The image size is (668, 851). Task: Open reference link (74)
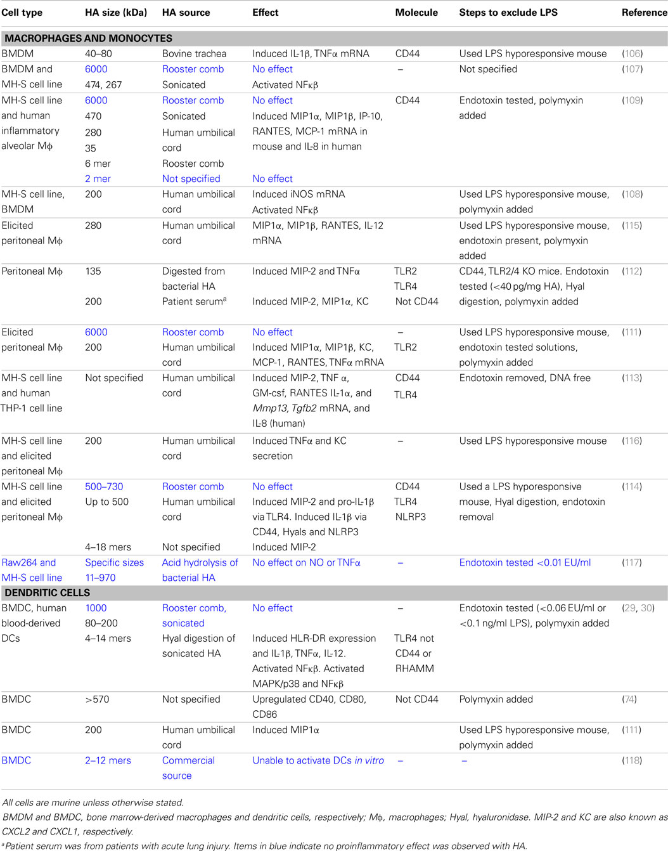[629, 699]
